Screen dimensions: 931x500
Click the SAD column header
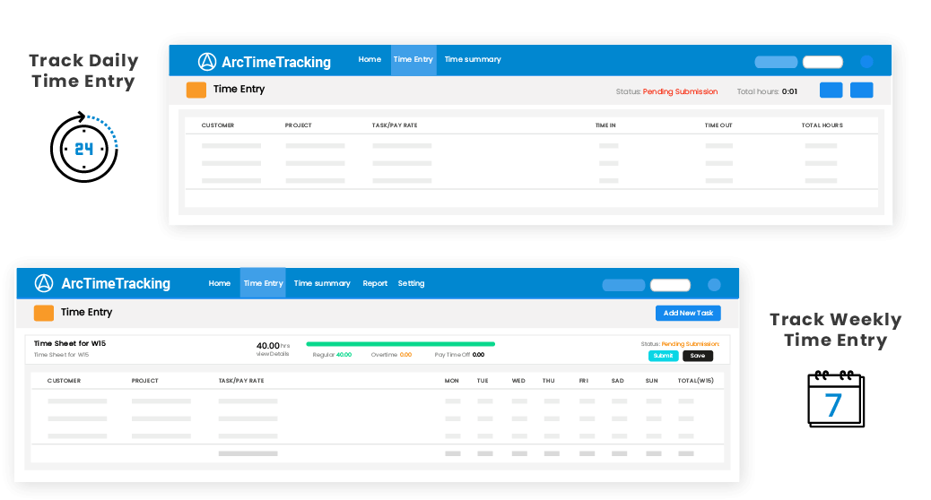(617, 381)
